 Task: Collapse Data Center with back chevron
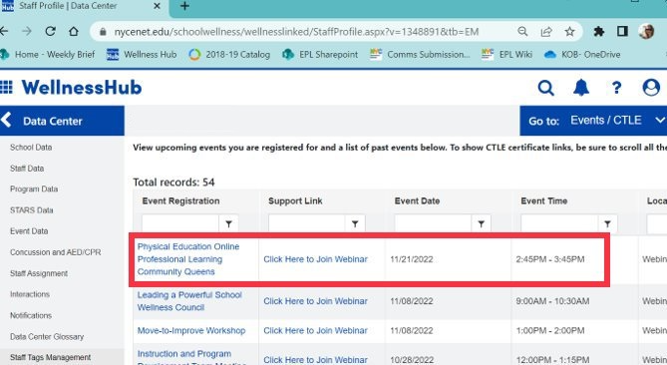(x=6, y=120)
